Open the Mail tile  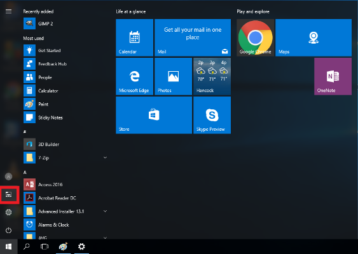[193, 37]
